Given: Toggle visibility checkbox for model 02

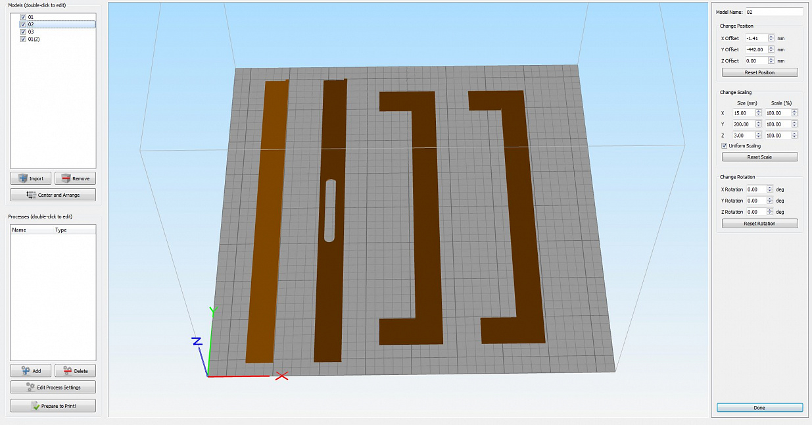Looking at the screenshot, I should pyautogui.click(x=23, y=24).
